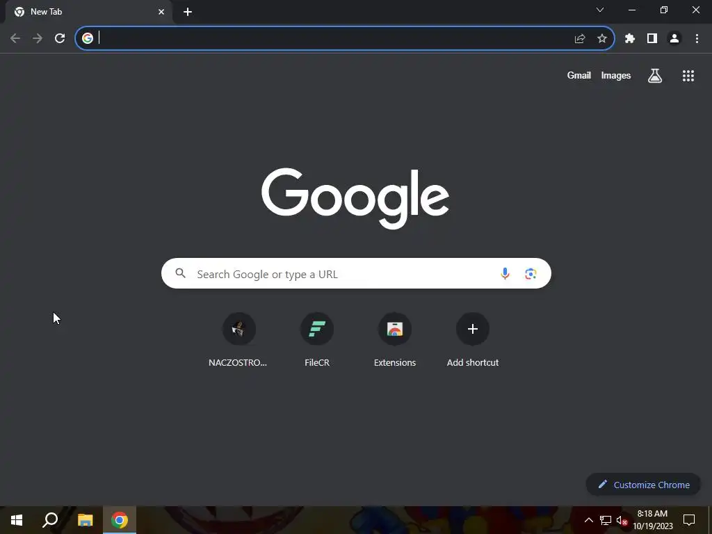Image resolution: width=712 pixels, height=534 pixels.
Task: Open Gmail link
Action: click(x=579, y=75)
